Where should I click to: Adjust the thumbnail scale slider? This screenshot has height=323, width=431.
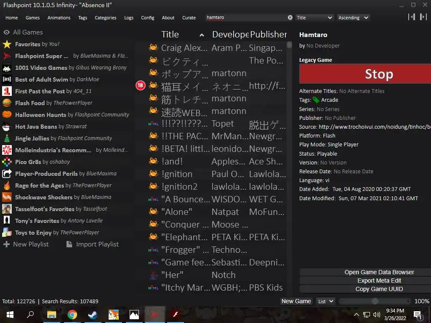(x=375, y=301)
